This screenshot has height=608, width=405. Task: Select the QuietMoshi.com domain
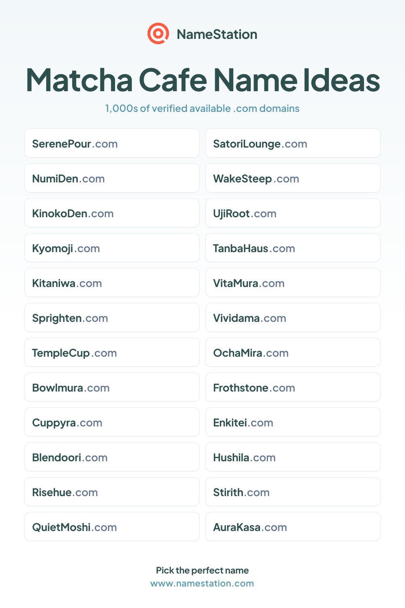tap(112, 527)
